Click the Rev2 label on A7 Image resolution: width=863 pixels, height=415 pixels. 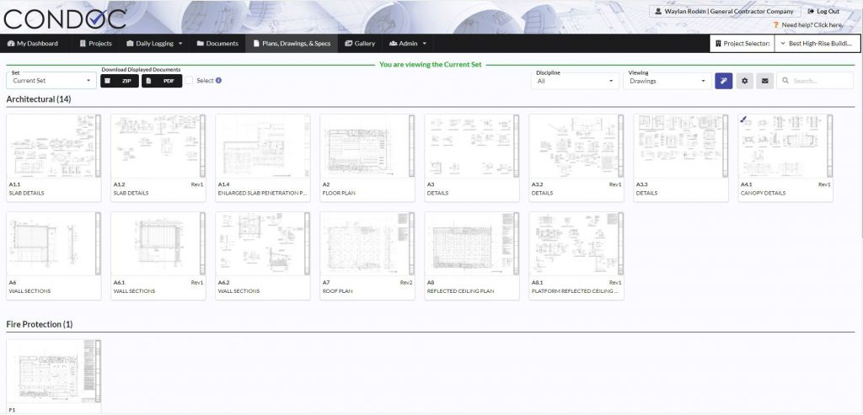pyautogui.click(x=406, y=283)
